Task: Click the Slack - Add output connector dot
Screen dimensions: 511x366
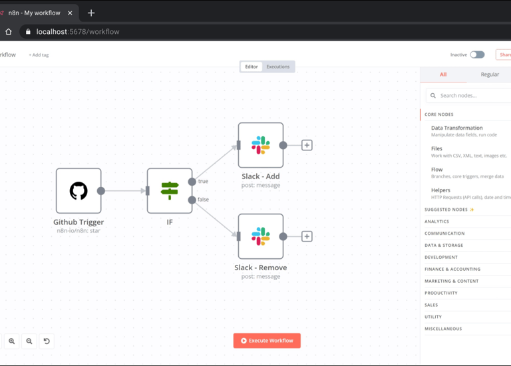Action: (x=283, y=145)
